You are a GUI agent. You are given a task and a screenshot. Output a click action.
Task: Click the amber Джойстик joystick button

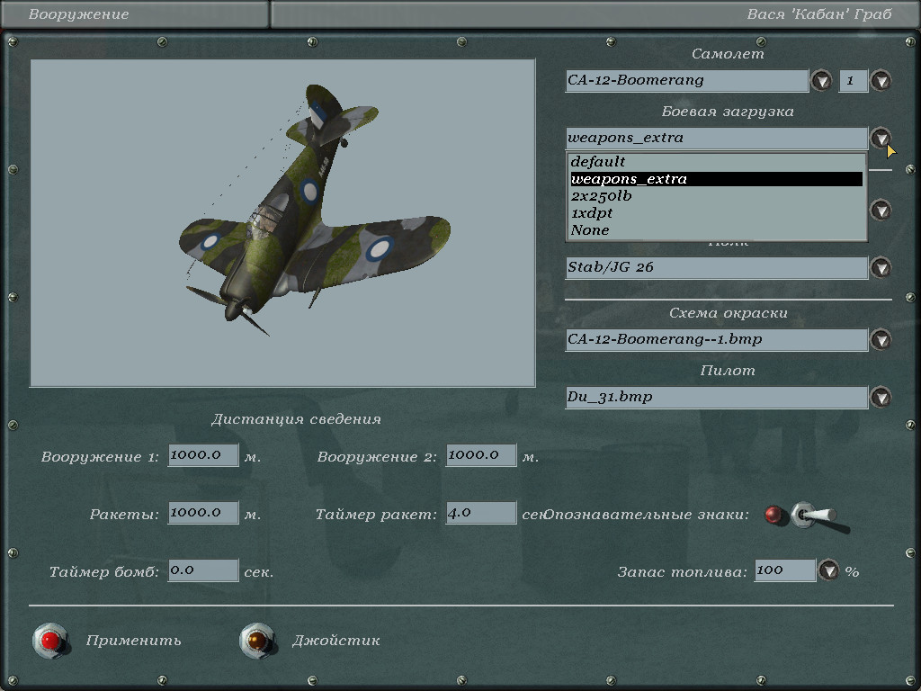pos(257,641)
